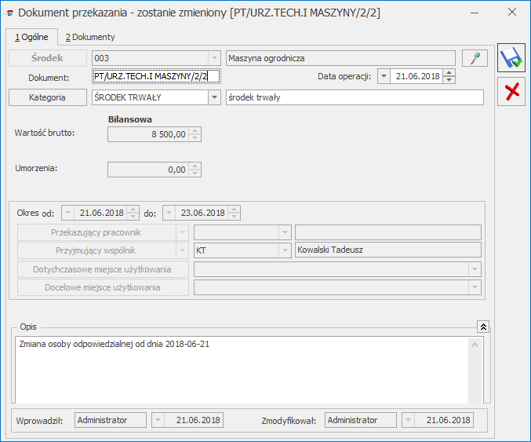Click the pin icon next to Maszyna ogrodnicza
The width and height of the screenshot is (531, 442).
(474, 58)
